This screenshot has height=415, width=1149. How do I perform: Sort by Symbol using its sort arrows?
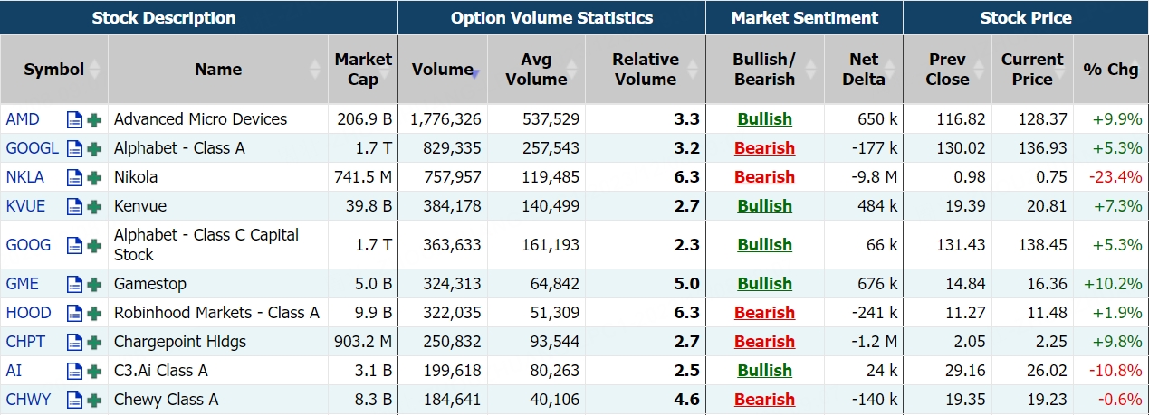(x=94, y=70)
